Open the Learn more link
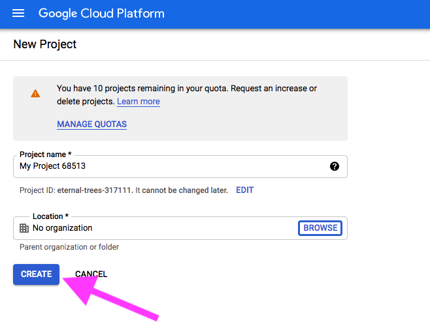Image resolution: width=430 pixels, height=324 pixels. [x=139, y=102]
